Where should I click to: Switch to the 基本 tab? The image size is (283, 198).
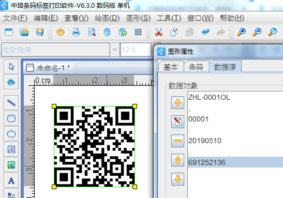171,67
